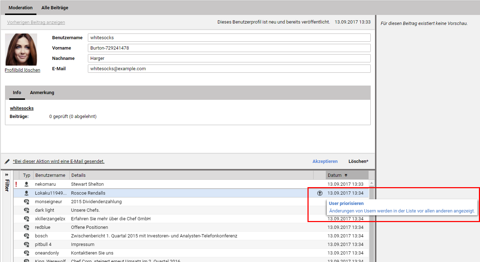Open the Anmerkung tab
The width and height of the screenshot is (480, 262).
click(42, 93)
